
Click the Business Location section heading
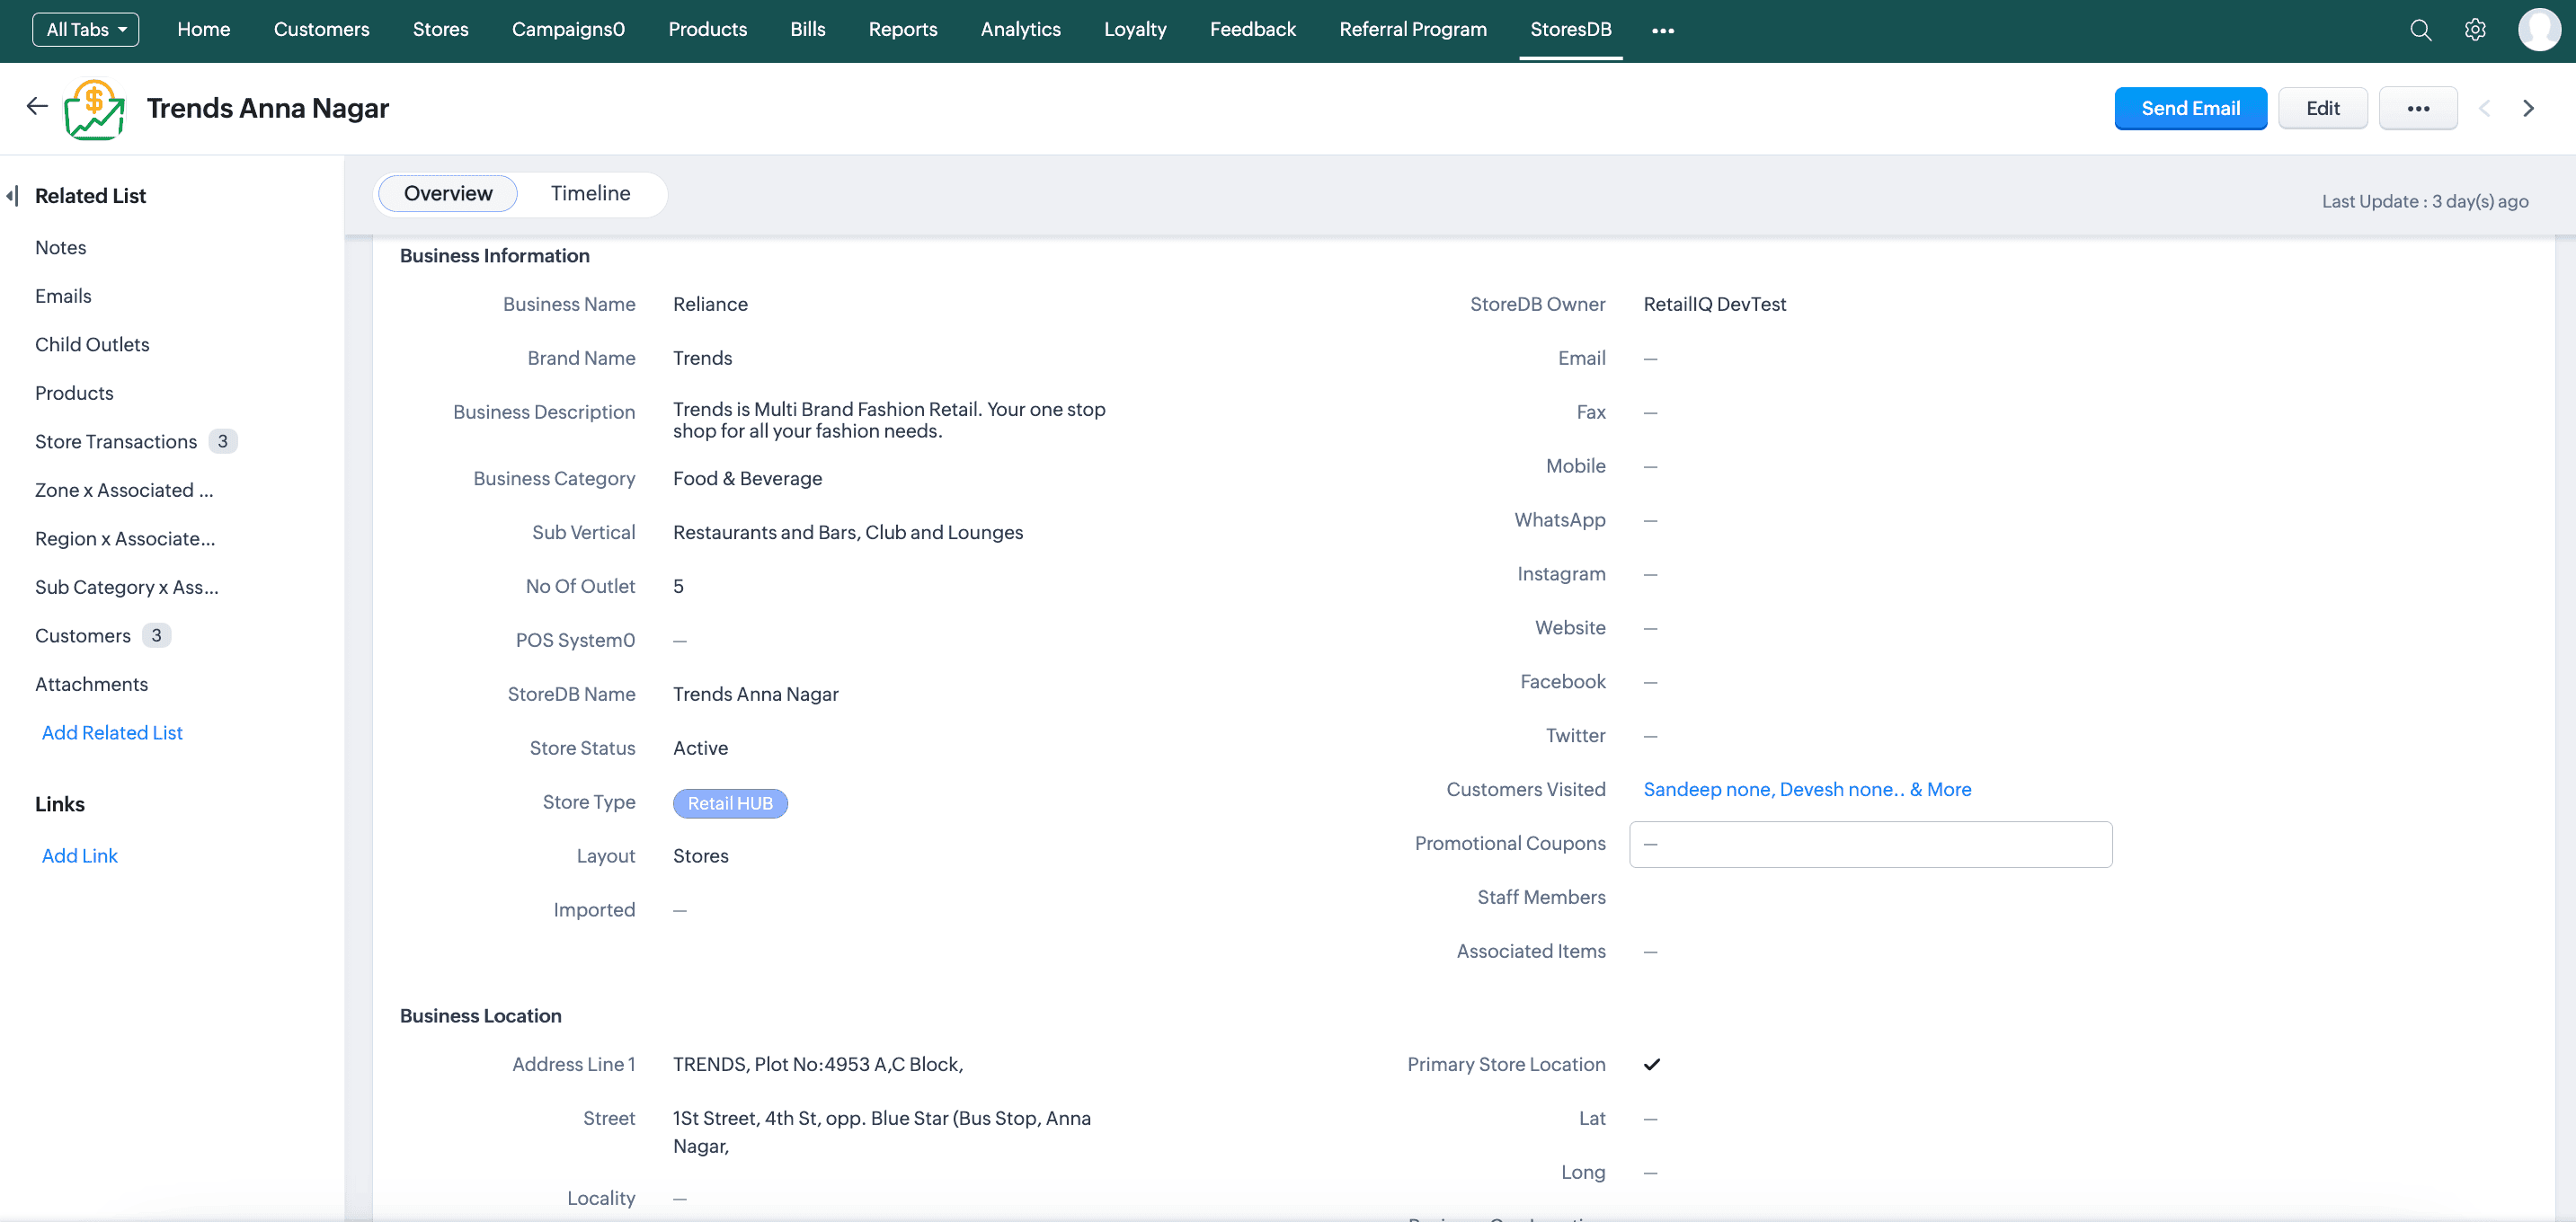[480, 1016]
